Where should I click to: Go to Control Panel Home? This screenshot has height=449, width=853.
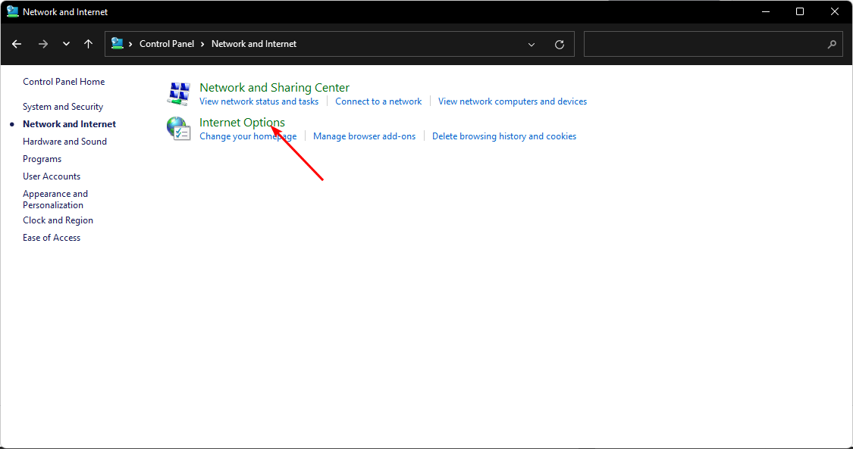[x=64, y=82]
